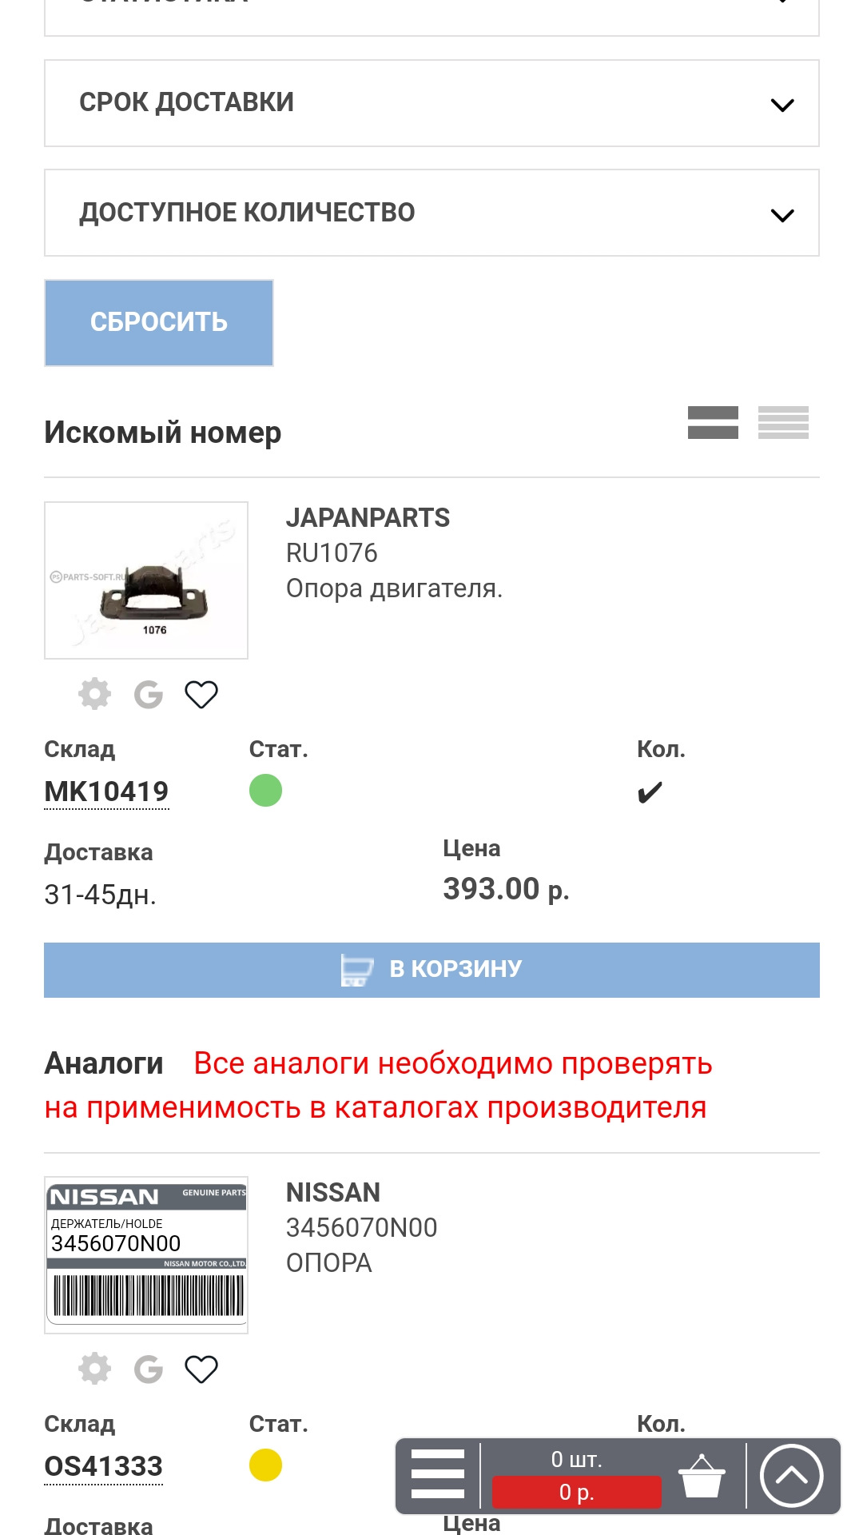Expand the Срок доставки filter
This screenshot has height=1535, width=863.
point(431,103)
